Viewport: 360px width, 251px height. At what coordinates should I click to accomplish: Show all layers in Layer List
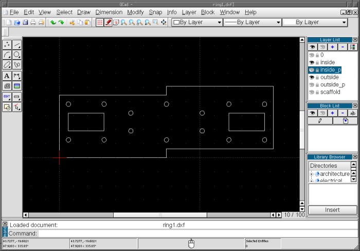(x=313, y=47)
